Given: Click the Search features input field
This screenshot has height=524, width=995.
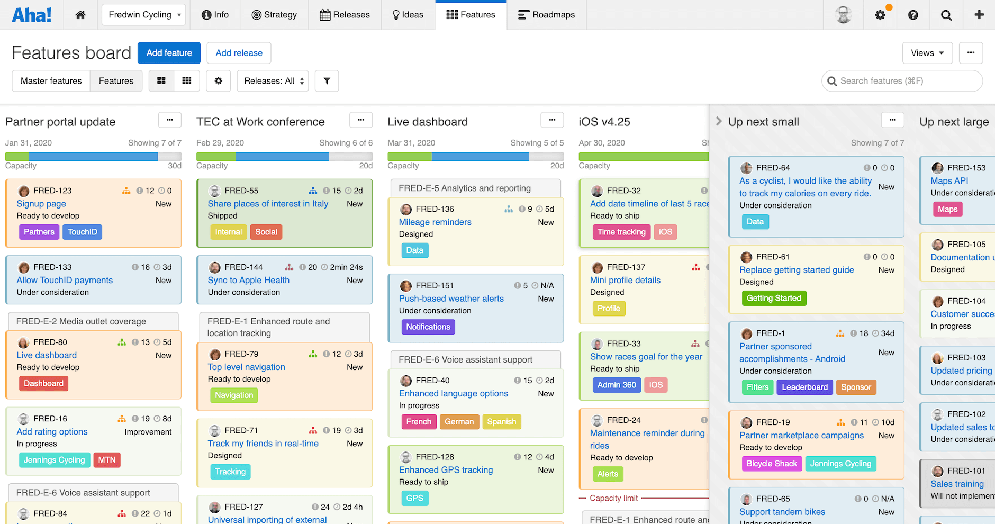Looking at the screenshot, I should [902, 80].
